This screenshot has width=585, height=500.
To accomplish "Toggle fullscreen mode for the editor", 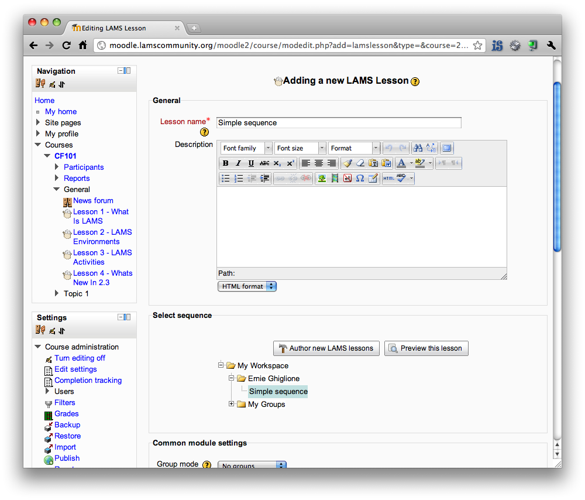I will [447, 148].
